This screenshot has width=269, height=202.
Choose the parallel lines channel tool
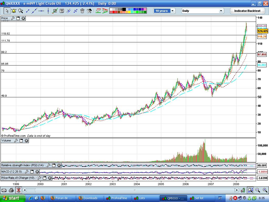coord(69,11)
